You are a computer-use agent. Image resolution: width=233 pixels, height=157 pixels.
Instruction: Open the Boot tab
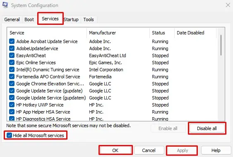[x=29, y=19]
